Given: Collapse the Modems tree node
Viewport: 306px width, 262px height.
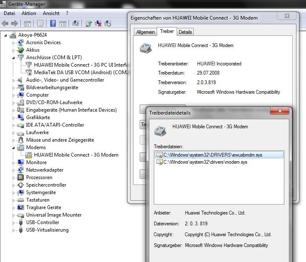Looking at the screenshot, I should 13,148.
